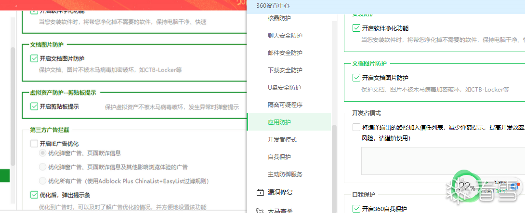Screen dimensions: 525x213
Task: Toggle 开启软件净化功能 in 360设置中心
Action: pos(356,28)
